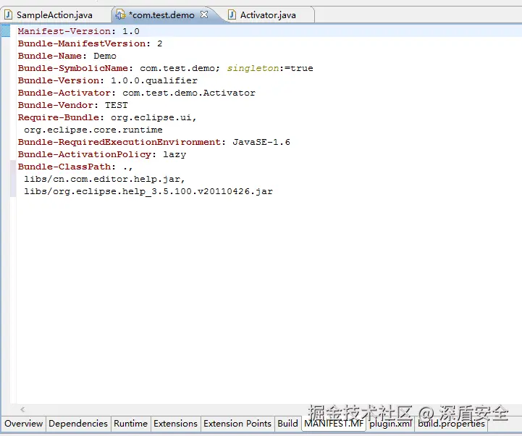This screenshot has width=522, height=436.
Task: Click the org.eclipse.ui, bundle entry
Action: coord(153,117)
